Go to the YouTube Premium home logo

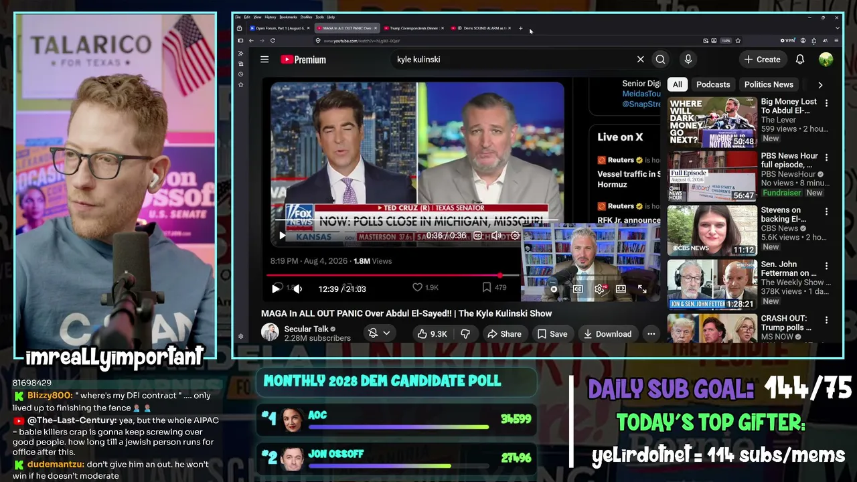(303, 60)
